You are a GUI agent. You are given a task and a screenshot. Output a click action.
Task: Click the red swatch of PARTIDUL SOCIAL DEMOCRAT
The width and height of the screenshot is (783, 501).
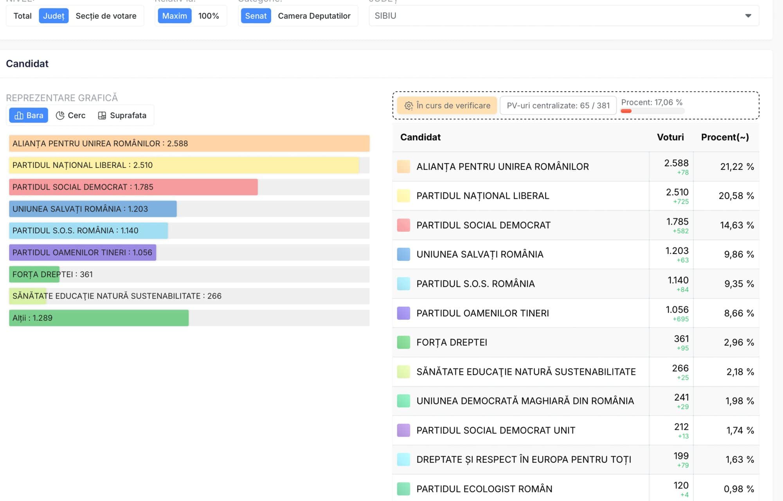403,225
